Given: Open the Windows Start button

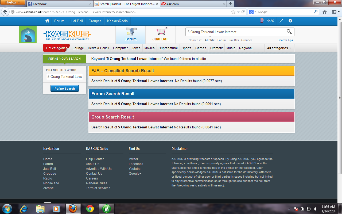Looking at the screenshot, I should coord(7,209).
